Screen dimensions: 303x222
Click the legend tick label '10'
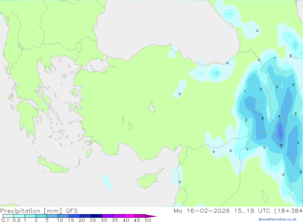(60, 220)
